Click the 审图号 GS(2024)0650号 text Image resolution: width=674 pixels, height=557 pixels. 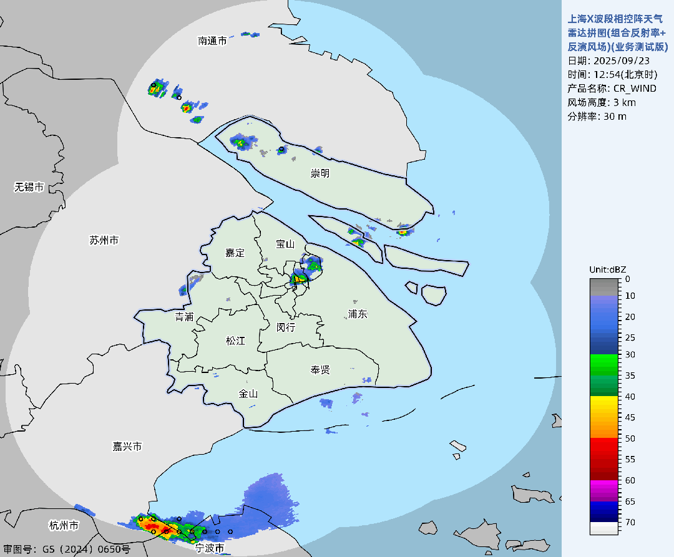(67, 549)
